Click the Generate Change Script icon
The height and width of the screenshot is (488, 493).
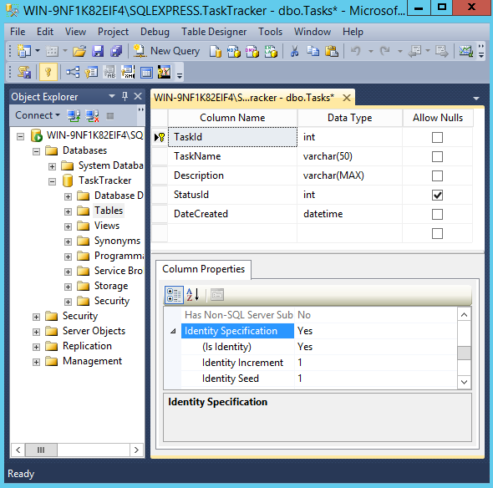pos(24,73)
